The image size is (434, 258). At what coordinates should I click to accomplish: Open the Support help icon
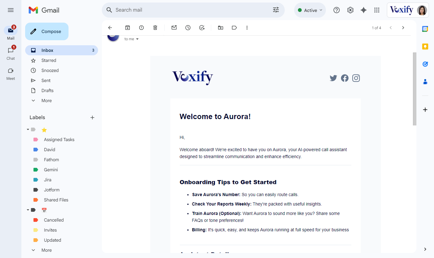(x=337, y=10)
